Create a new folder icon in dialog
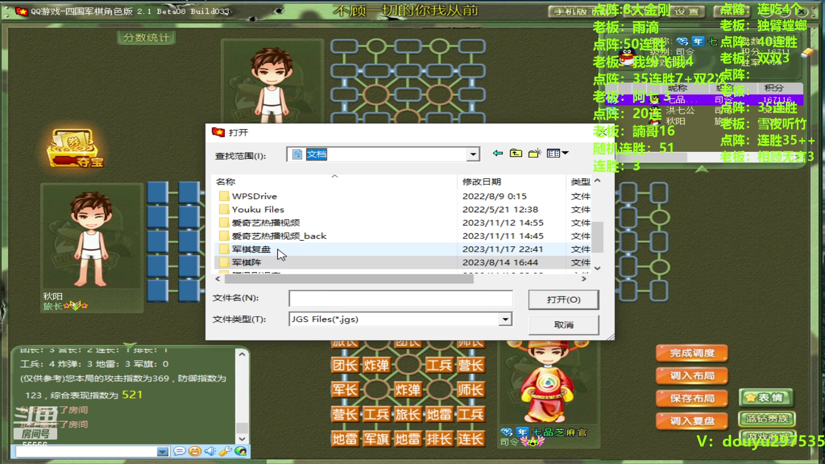Viewport: 825px width, 464px height. pos(535,153)
